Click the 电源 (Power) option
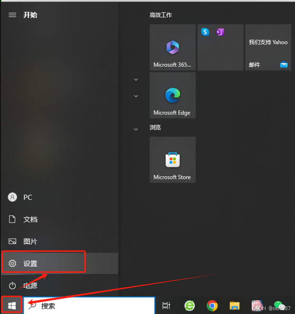This screenshot has width=295, height=314. pyautogui.click(x=60, y=285)
